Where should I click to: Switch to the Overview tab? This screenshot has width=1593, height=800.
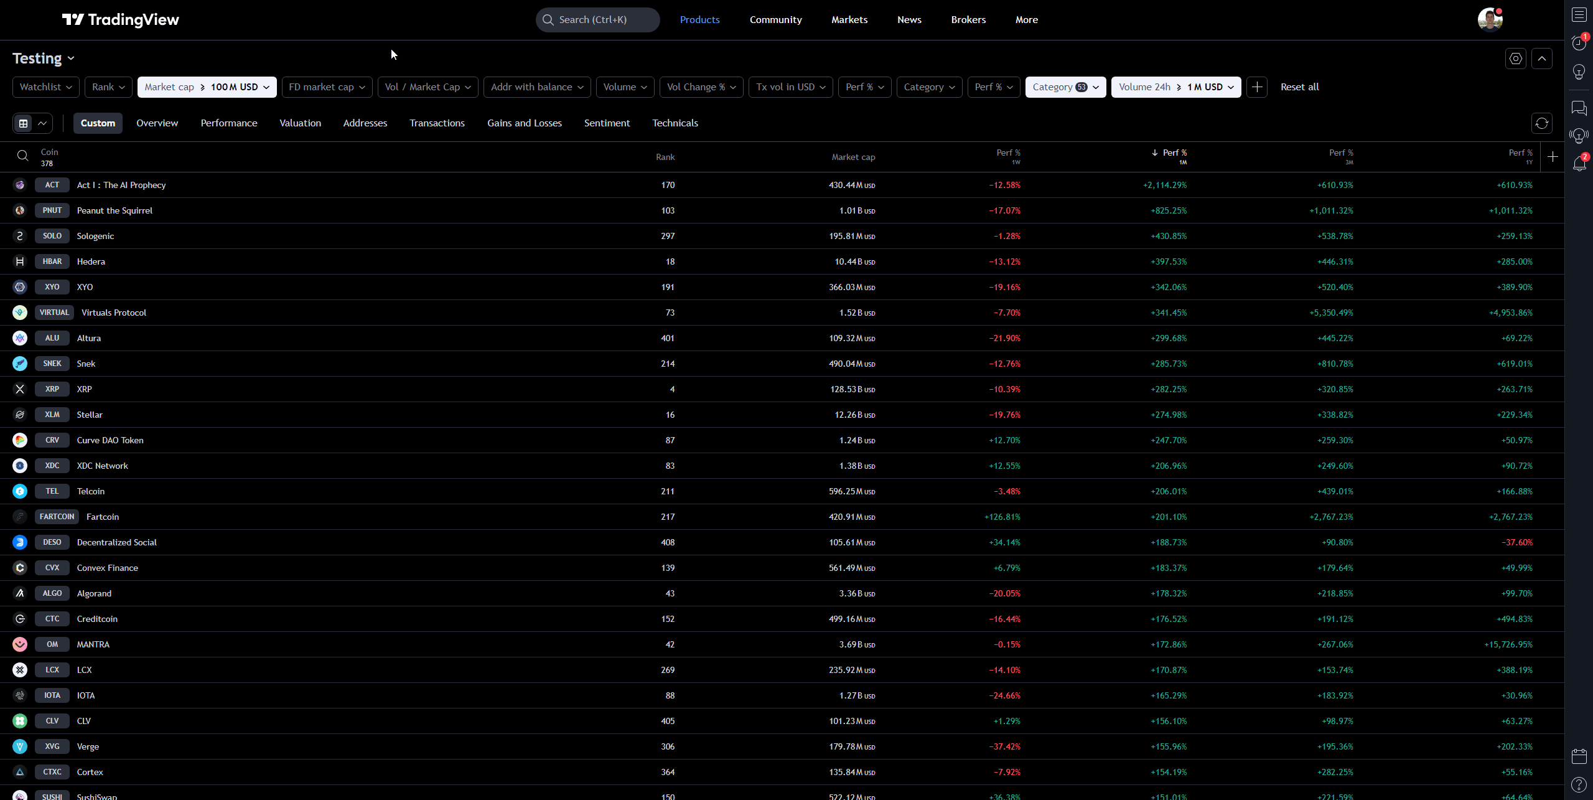pos(157,123)
